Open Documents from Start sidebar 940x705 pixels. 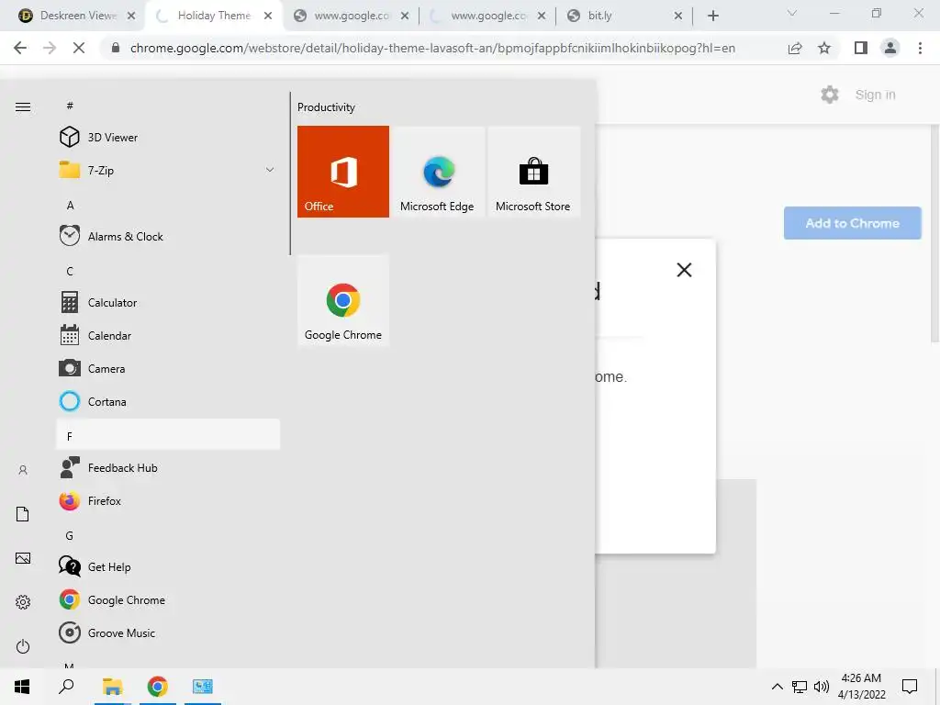[23, 514]
